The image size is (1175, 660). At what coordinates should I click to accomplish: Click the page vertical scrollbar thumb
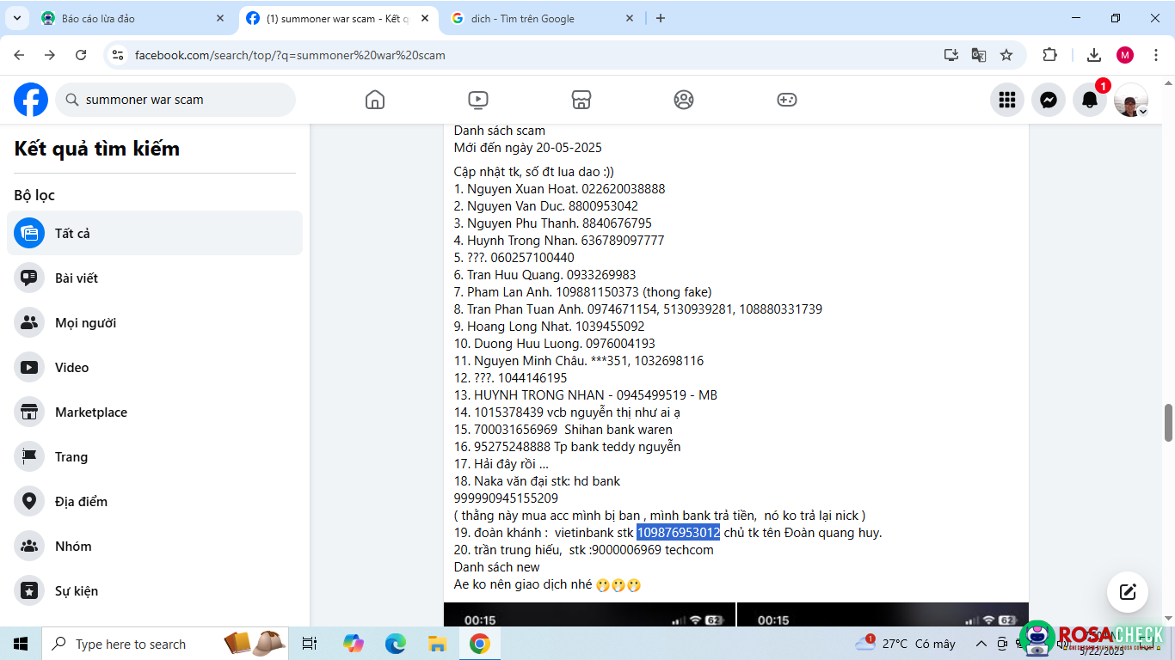click(x=1168, y=421)
